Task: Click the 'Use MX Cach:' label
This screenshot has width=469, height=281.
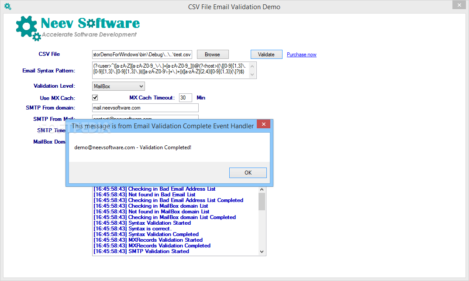Action: tap(58, 98)
